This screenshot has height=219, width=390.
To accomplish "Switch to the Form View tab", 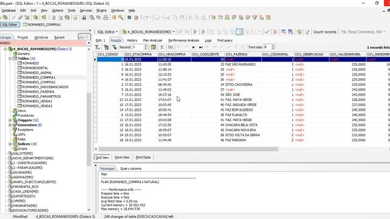I will 122,158.
